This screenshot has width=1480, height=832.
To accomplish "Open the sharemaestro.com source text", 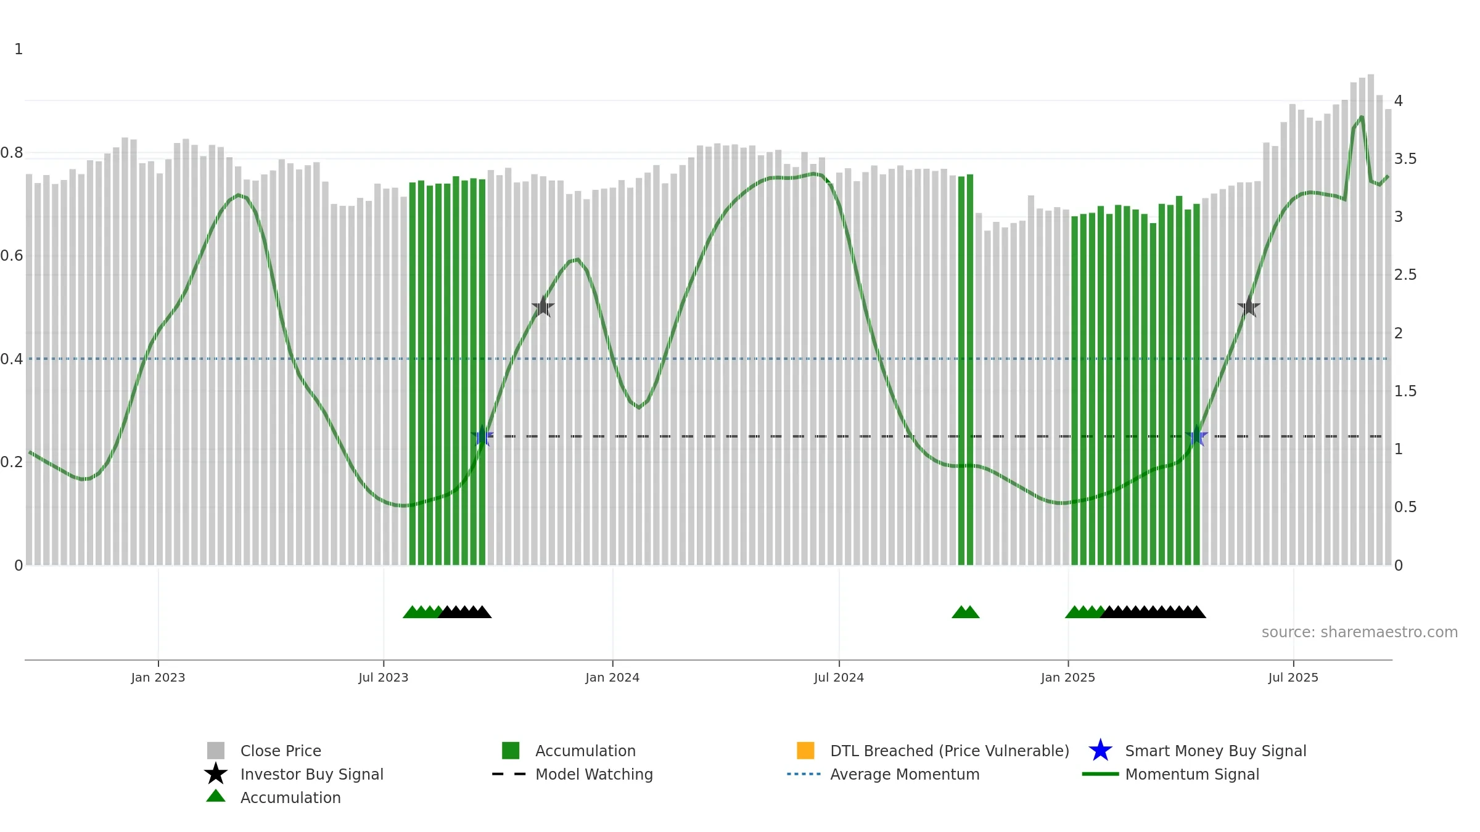I will [1360, 632].
